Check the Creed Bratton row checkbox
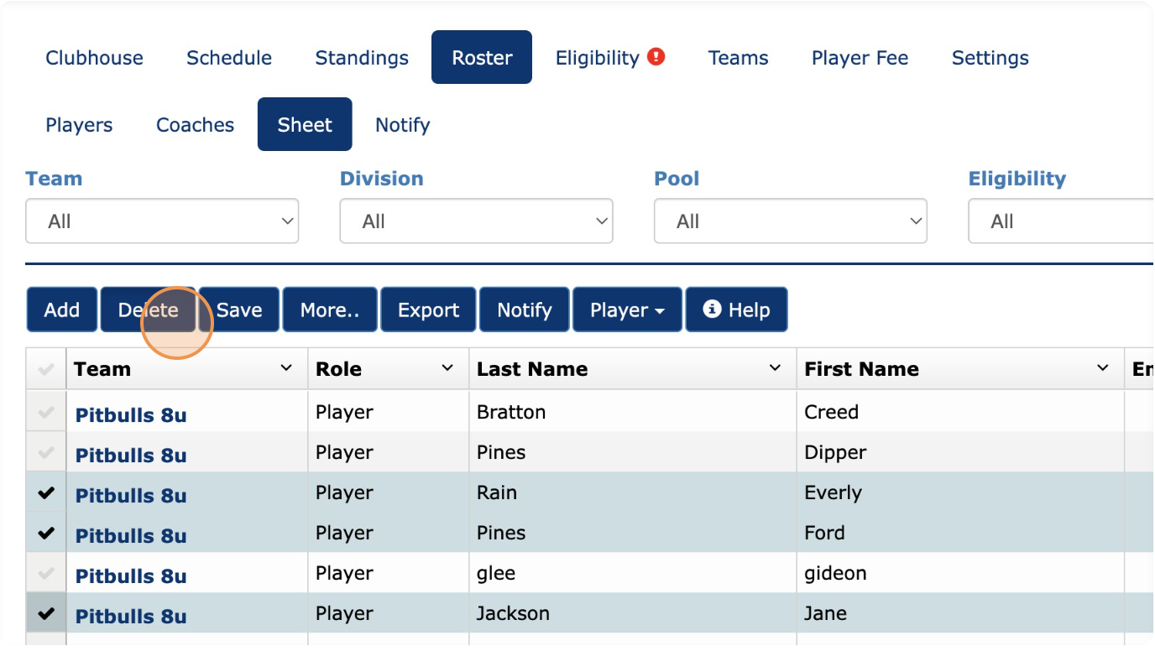The height and width of the screenshot is (651, 1155). 46,412
